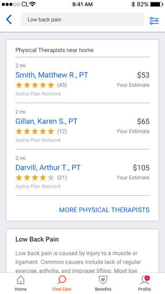Select the Find Care magnifier icon
Screen dimensions: 165x294
[x=62, y=280]
